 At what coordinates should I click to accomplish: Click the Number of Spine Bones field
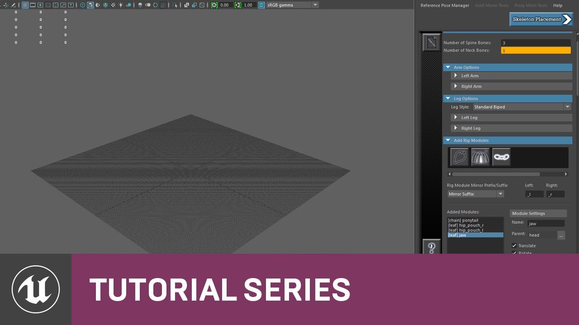pos(536,43)
